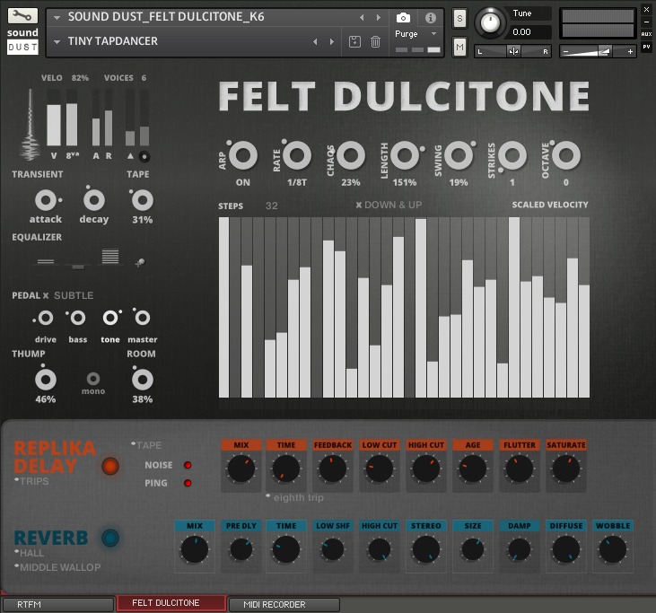
Task: Mute the instrument with M button
Action: 459,46
